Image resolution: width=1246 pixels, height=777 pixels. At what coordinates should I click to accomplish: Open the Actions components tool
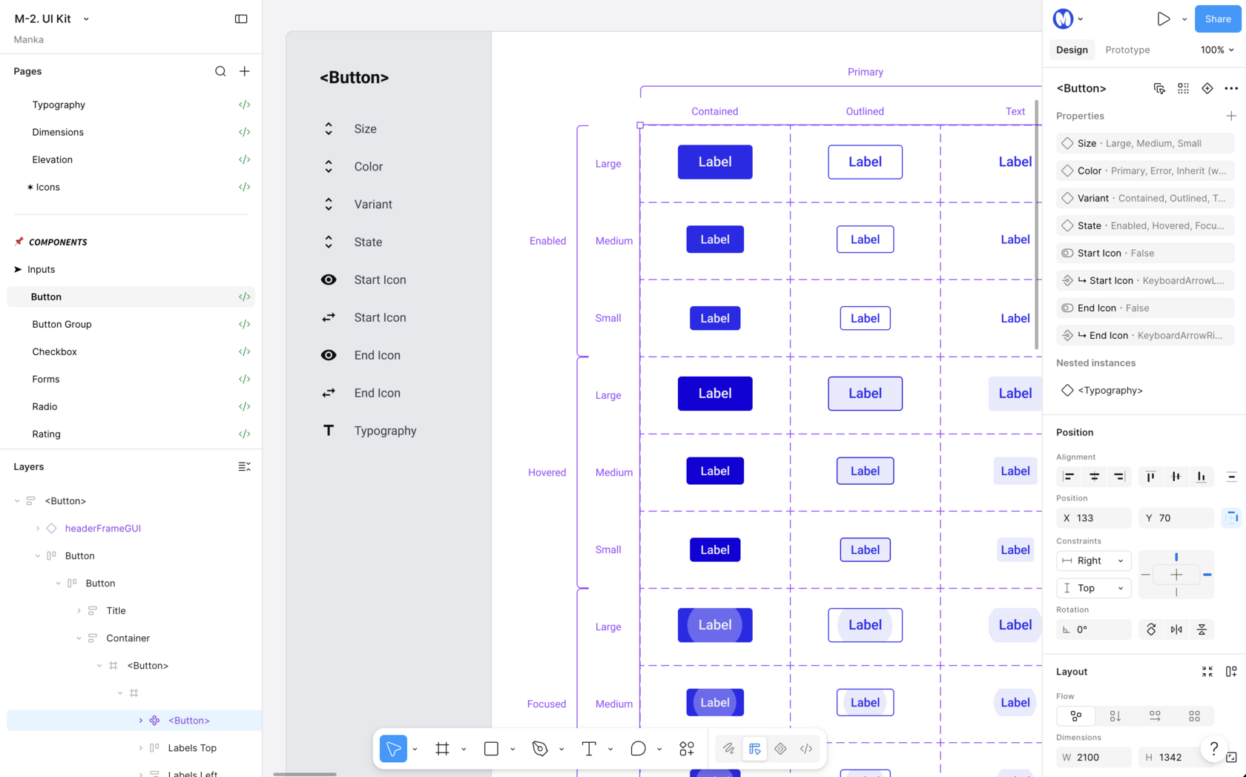(687, 749)
